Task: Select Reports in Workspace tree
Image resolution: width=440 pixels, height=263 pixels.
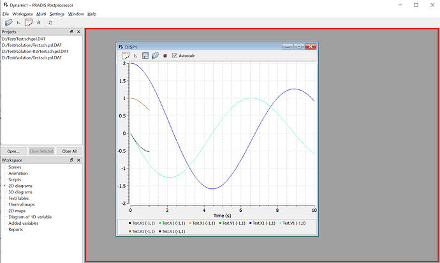Action: click(x=15, y=230)
